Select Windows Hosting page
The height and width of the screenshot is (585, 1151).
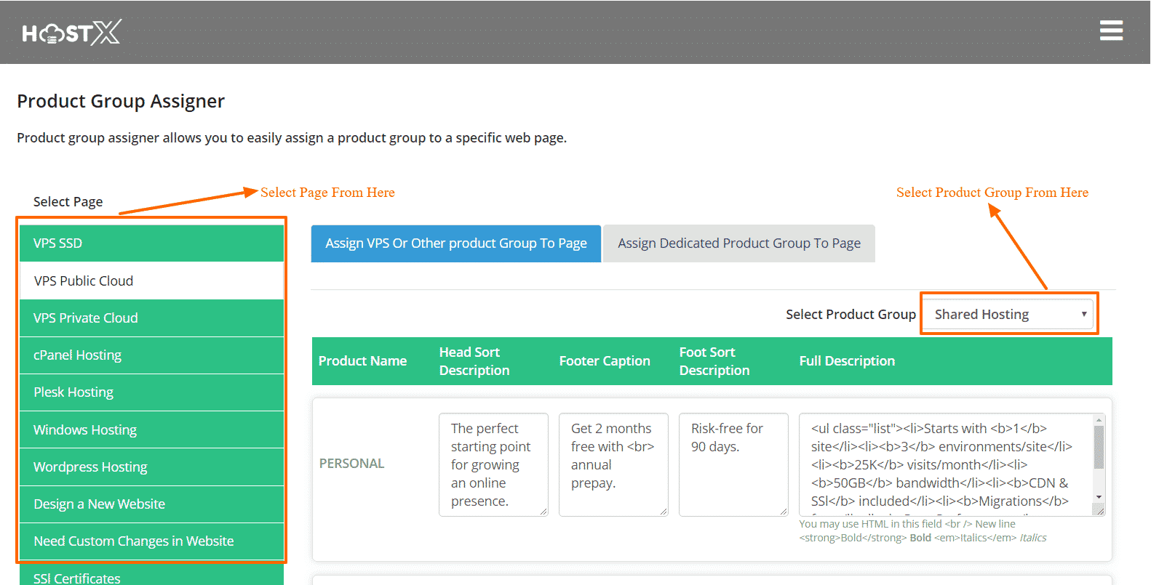(151, 429)
